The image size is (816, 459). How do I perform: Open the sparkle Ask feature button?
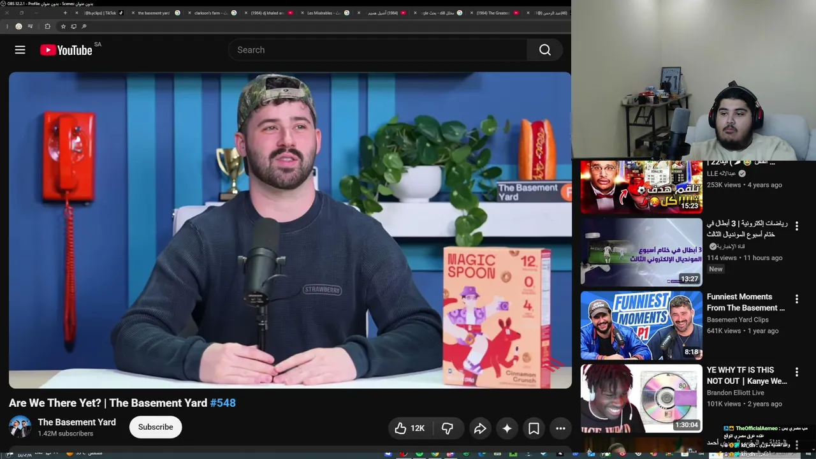[507, 428]
